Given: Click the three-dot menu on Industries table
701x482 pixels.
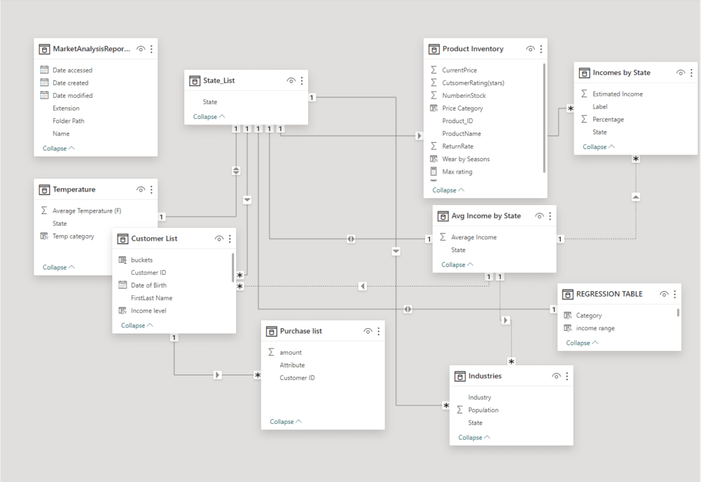Looking at the screenshot, I should [568, 376].
